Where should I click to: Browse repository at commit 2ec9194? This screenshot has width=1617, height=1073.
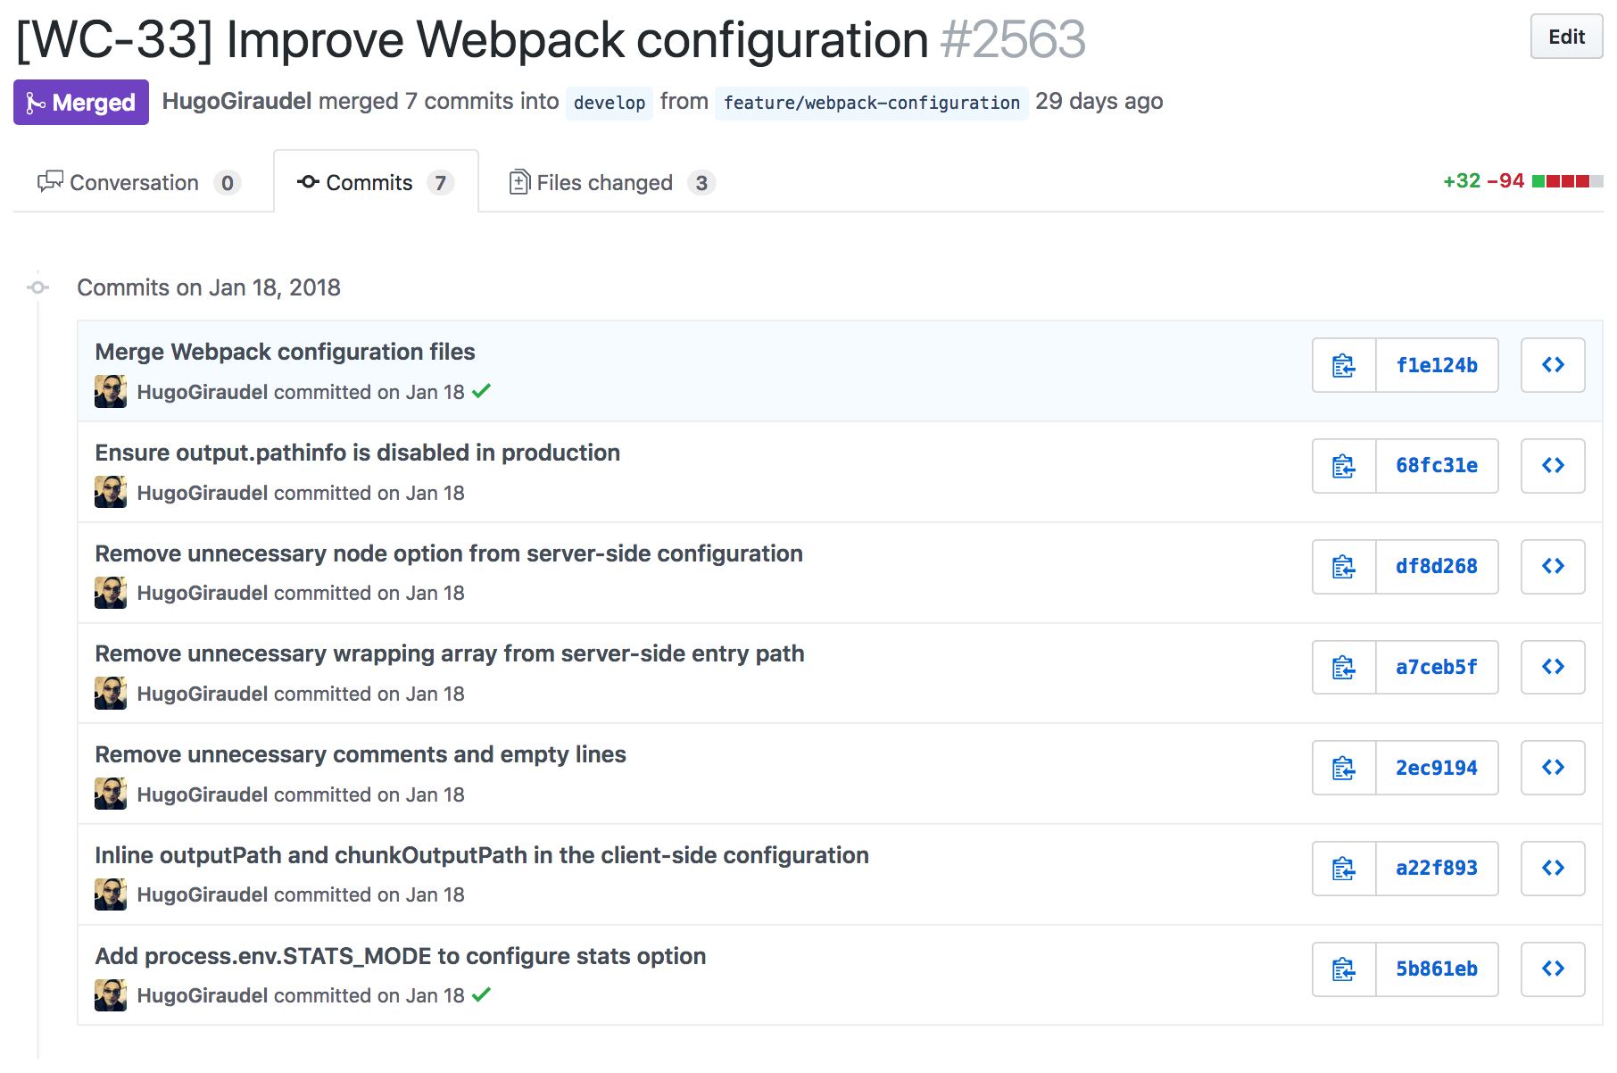pos(1552,768)
